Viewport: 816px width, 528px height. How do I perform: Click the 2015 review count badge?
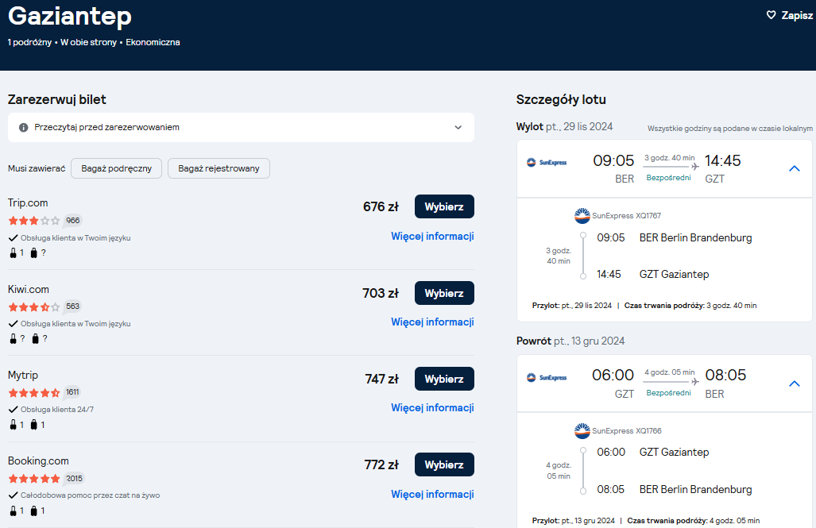(74, 479)
